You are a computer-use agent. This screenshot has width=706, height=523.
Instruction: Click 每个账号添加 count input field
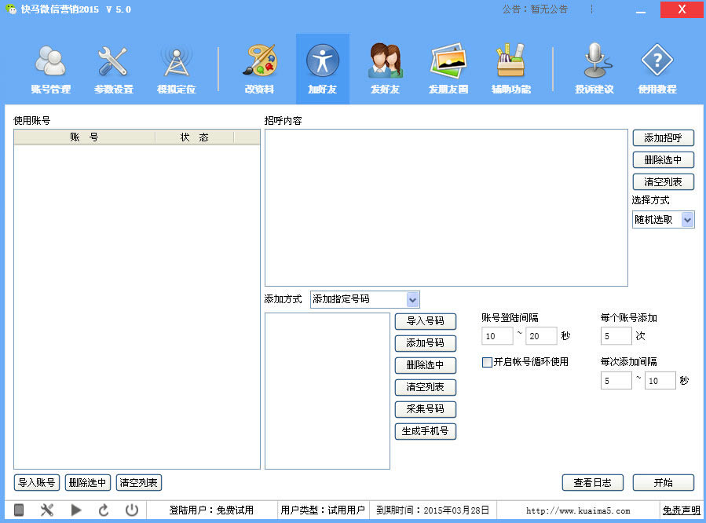616,336
